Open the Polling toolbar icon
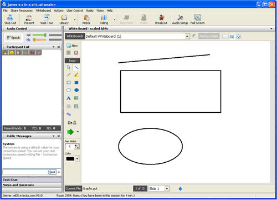 point(104,19)
